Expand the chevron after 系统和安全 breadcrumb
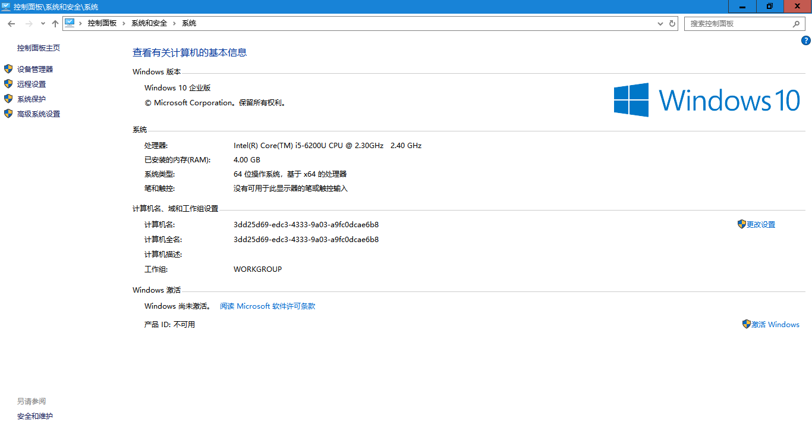This screenshot has height=433, width=812. 175,23
